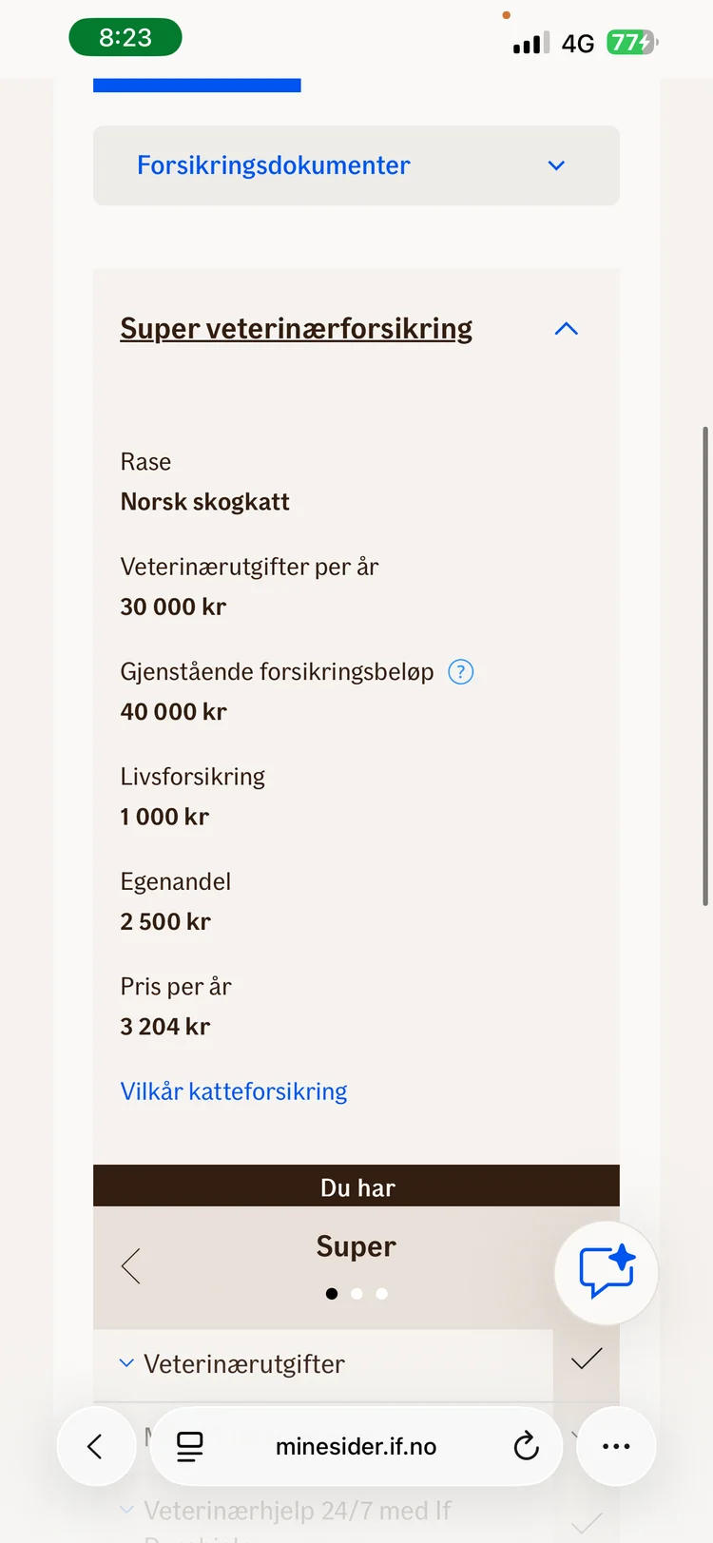Expand the Forsikringsdokumenter dropdown
This screenshot has height=1543, width=713.
coord(356,165)
